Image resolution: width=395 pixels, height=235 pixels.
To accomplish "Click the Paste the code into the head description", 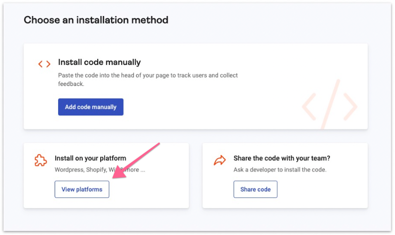I will click(x=125, y=75).
